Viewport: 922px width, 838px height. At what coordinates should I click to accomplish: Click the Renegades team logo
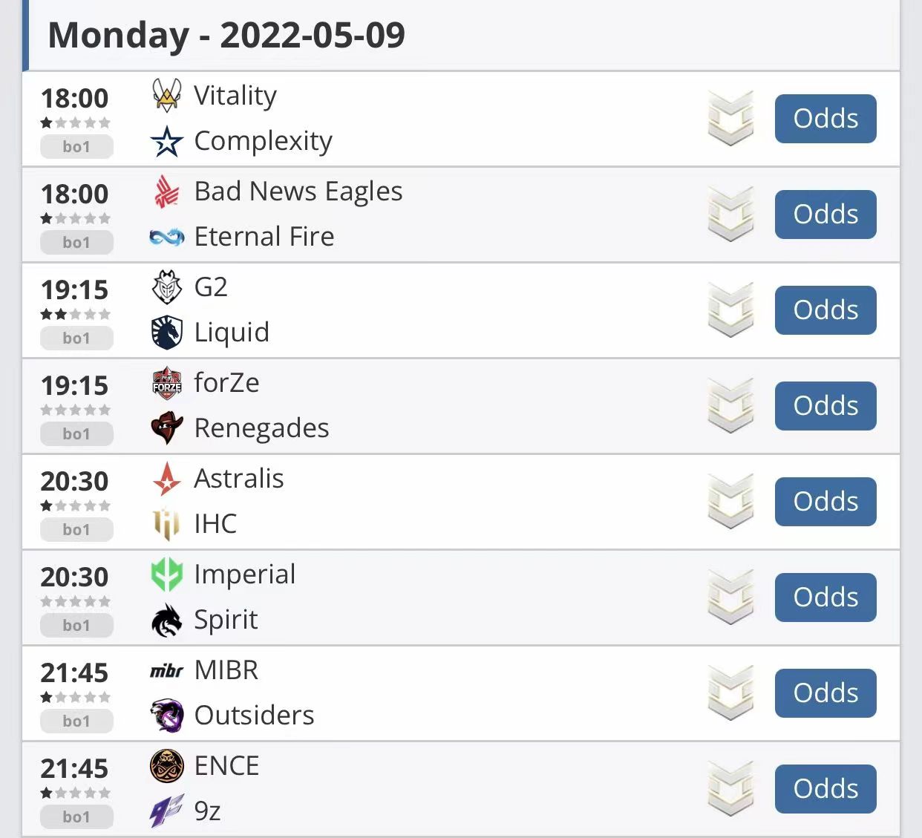tap(166, 428)
